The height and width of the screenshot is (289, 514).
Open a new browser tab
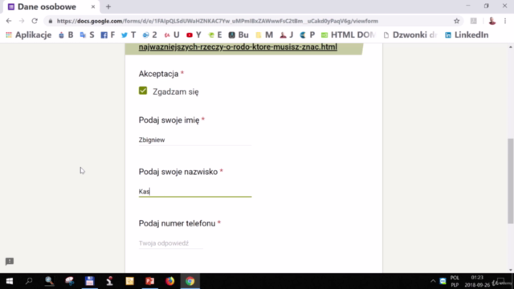pyautogui.click(x=108, y=6)
